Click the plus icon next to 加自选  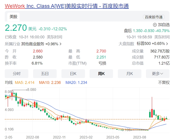(x=155, y=25)
